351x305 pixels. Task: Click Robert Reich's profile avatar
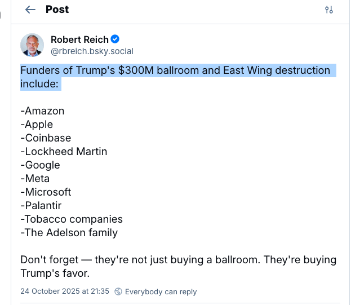pyautogui.click(x=32, y=45)
